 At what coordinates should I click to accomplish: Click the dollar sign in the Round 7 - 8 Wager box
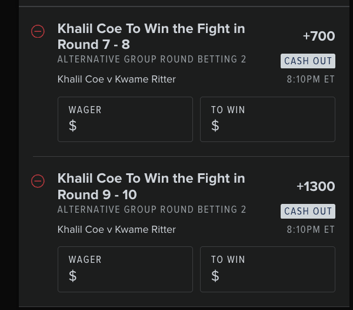click(x=73, y=126)
